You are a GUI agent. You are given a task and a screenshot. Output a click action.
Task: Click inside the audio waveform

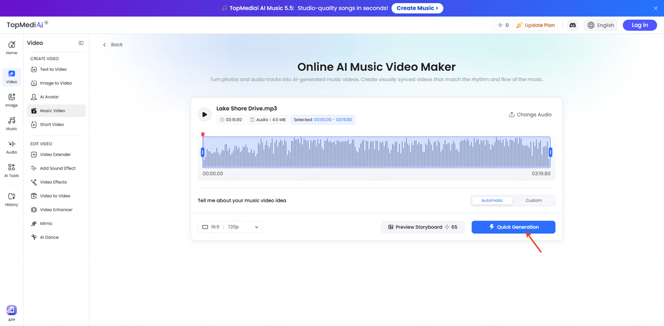(376, 153)
